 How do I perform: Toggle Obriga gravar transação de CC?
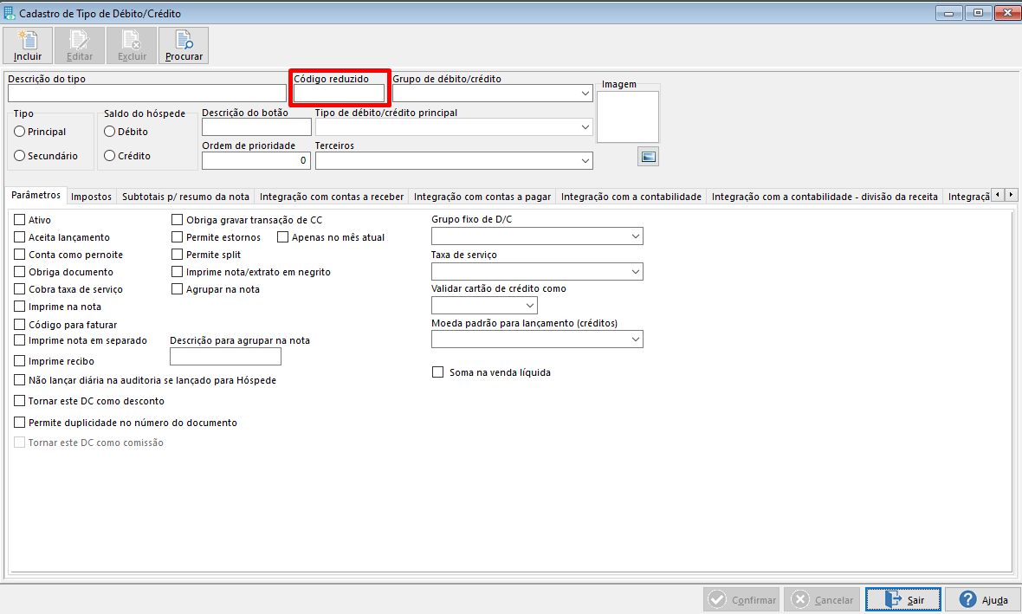[x=177, y=220]
